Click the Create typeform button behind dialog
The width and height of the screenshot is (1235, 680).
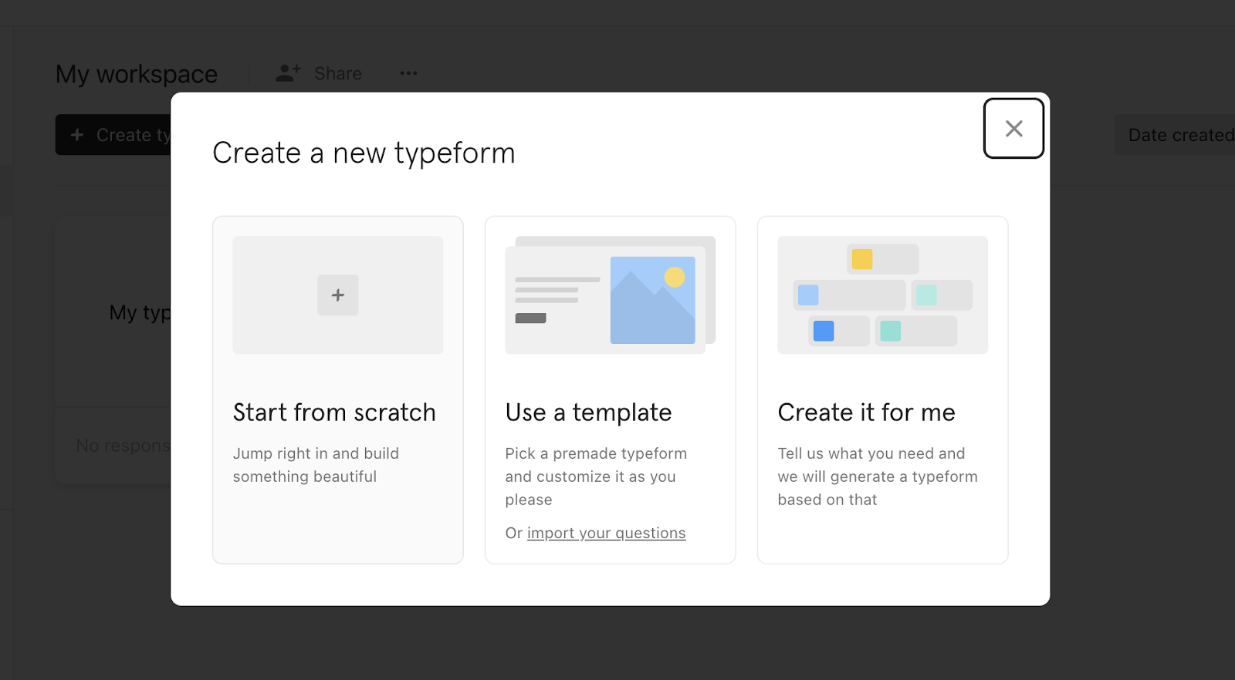pos(113,135)
